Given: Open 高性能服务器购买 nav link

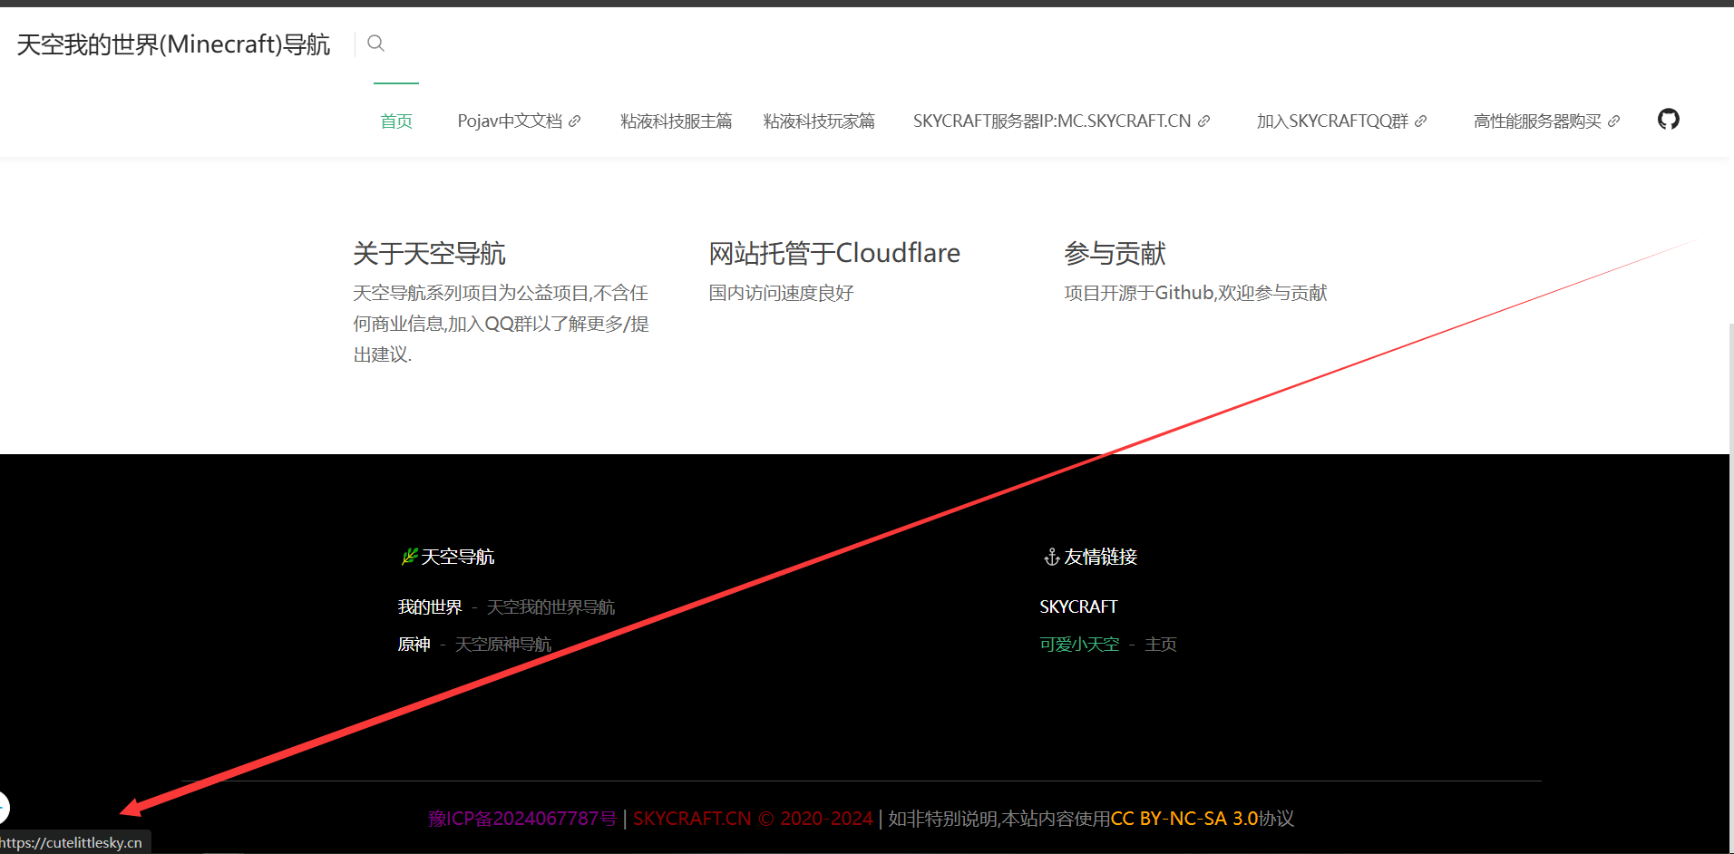Looking at the screenshot, I should point(1546,121).
